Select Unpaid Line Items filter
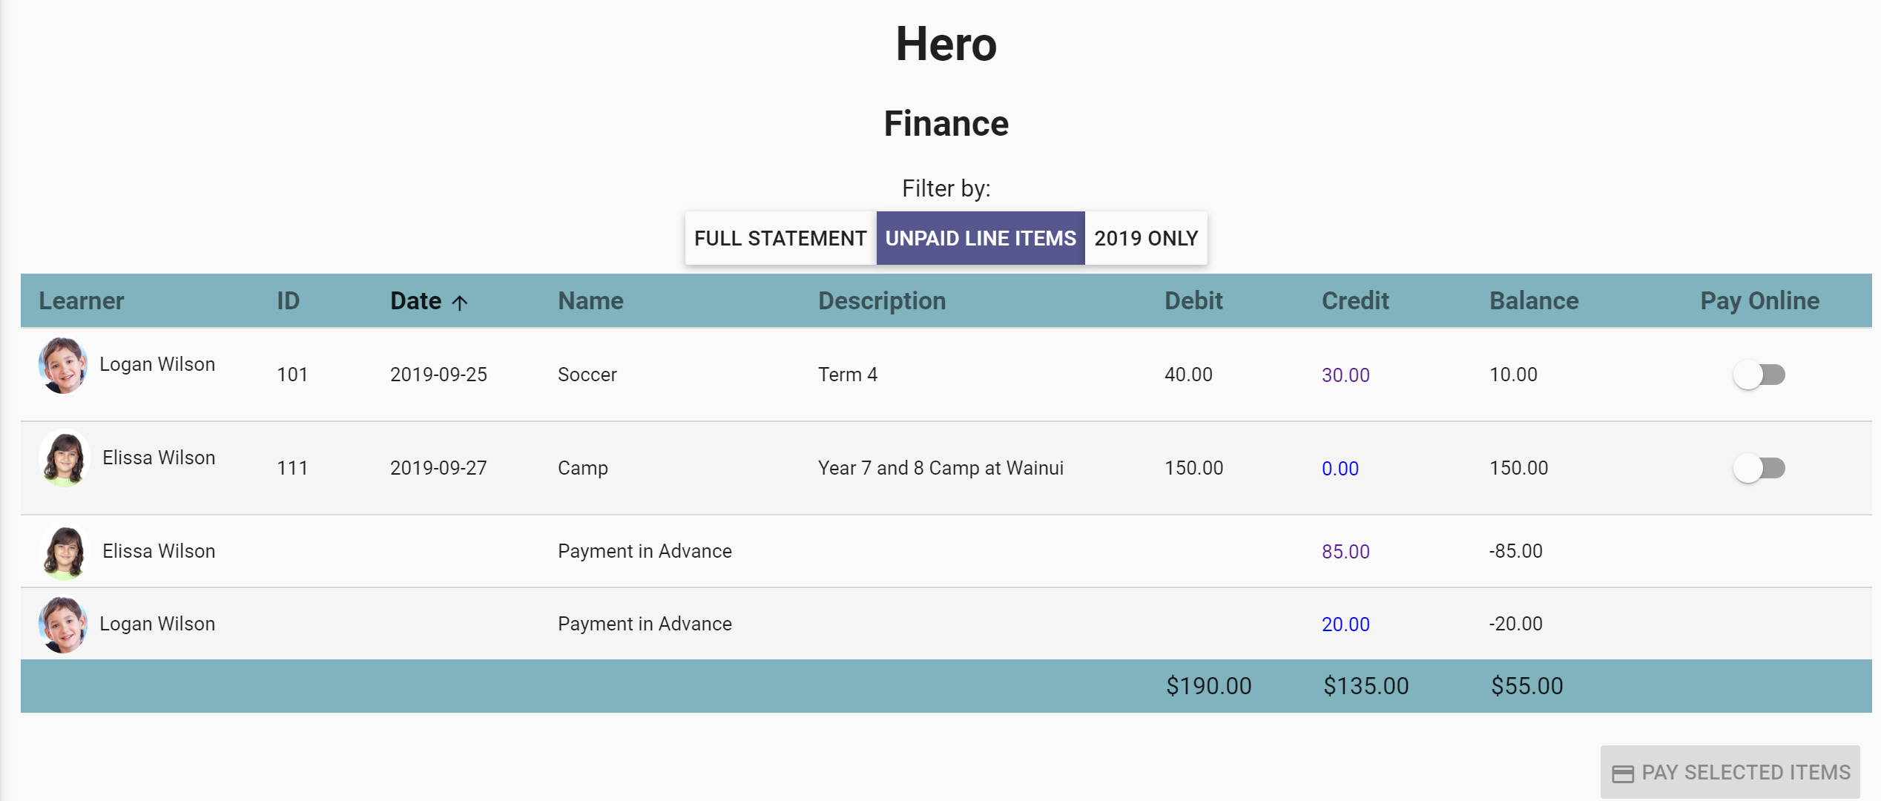 coord(980,239)
